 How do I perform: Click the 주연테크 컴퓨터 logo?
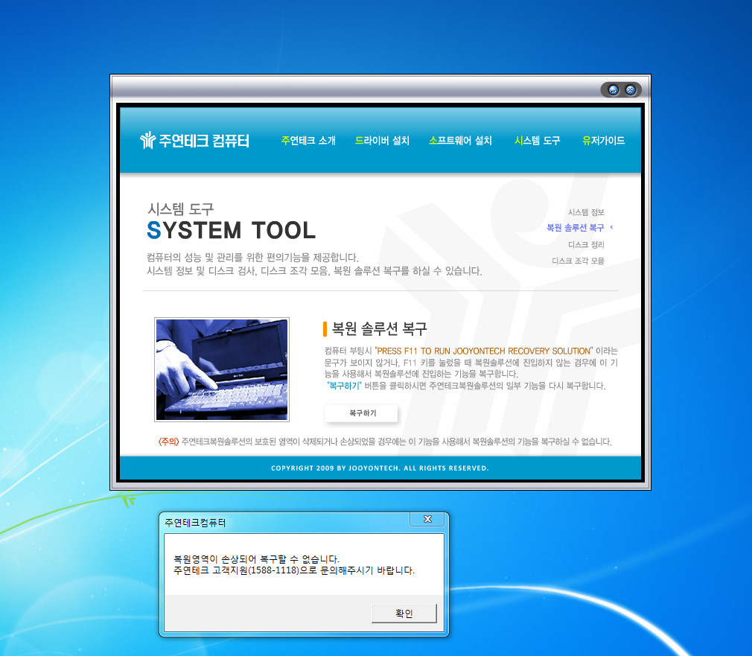coord(194,141)
